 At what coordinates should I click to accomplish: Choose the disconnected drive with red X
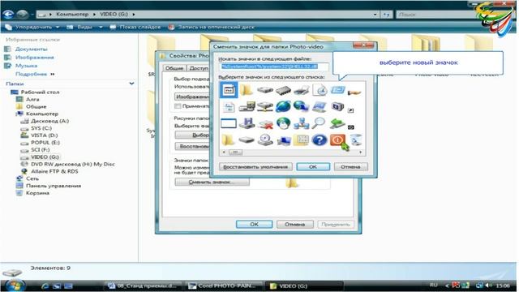click(x=265, y=124)
